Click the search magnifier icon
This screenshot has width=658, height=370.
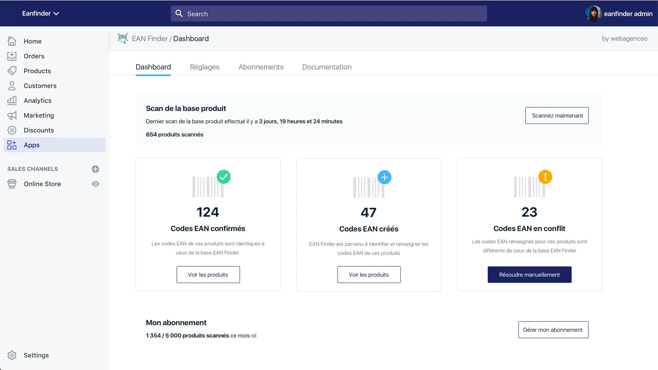pos(179,14)
